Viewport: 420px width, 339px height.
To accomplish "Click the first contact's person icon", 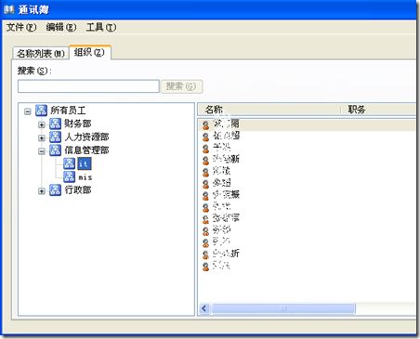I will click(x=205, y=125).
